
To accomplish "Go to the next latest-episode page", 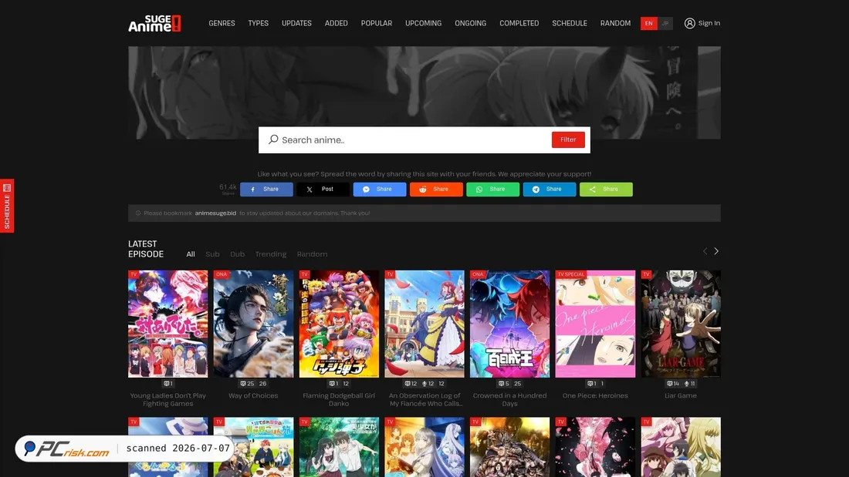I will pos(716,251).
